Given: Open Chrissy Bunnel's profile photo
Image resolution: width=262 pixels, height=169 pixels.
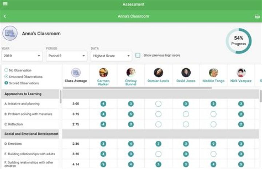Looking at the screenshot, I should (131, 73).
